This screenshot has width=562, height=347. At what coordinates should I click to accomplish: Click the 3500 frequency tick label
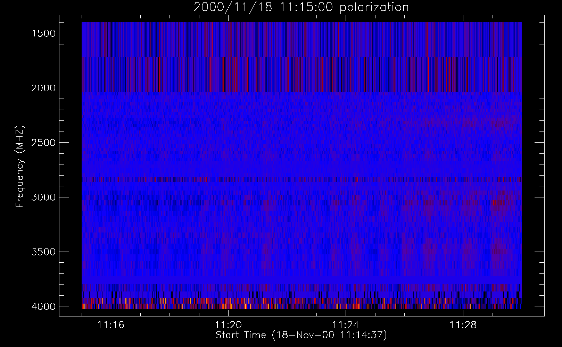43,252
